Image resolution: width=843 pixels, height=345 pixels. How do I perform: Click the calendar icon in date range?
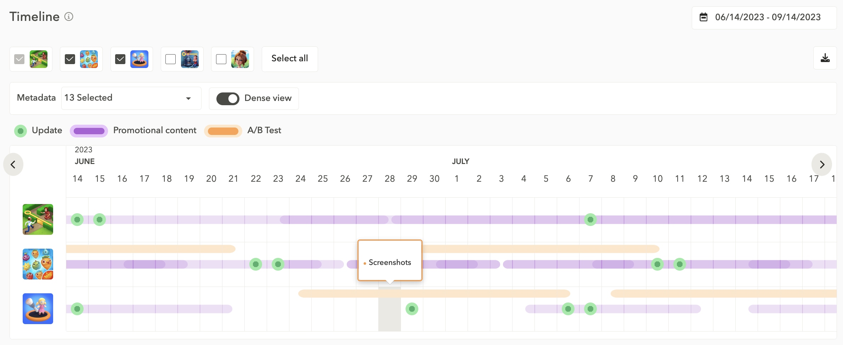(x=703, y=17)
